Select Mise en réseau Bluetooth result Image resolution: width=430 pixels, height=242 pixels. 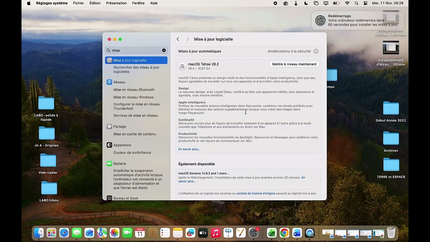click(134, 90)
